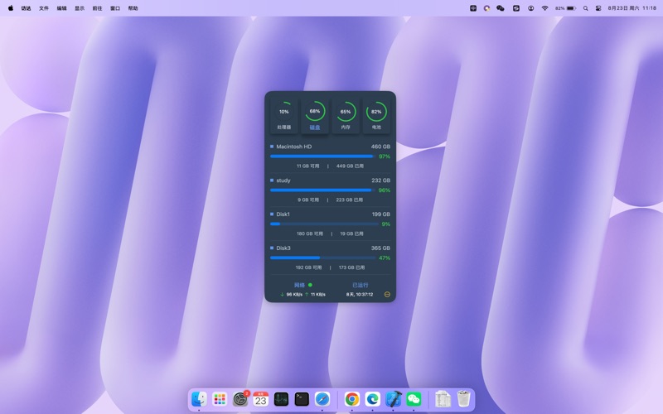This screenshot has width=663, height=414.
Task: Open Launchpad from the Dock
Action: click(220, 399)
